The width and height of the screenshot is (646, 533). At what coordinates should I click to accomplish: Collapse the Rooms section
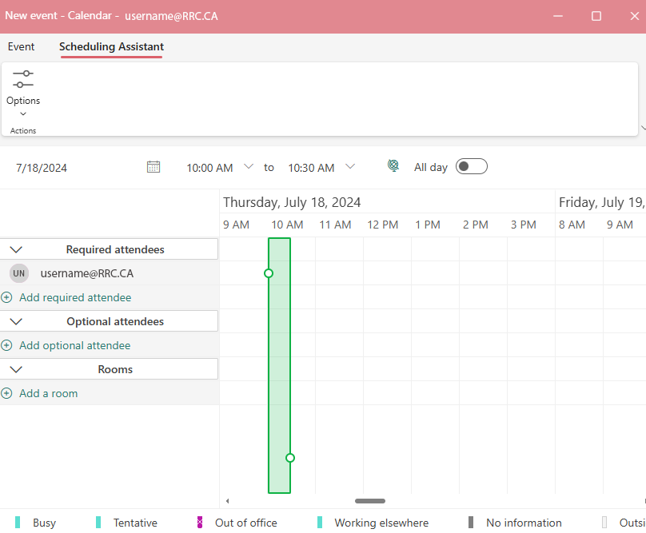click(x=16, y=369)
